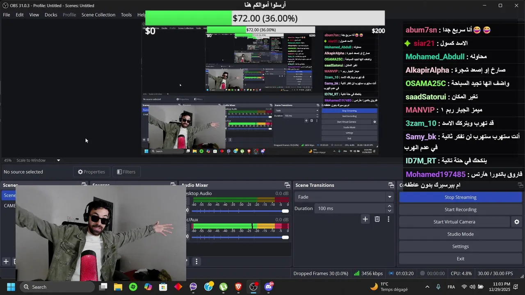This screenshot has height=295, width=525.
Task: Click the green bitrate bars icon
Action: 356,273
